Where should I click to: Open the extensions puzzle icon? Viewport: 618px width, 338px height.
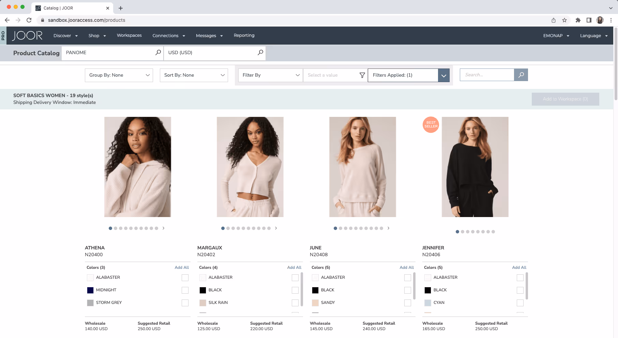coord(578,20)
